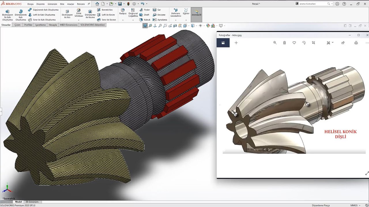369x207 pixels.
Task: Delete the photo in Fotoğraflar window
Action: click(x=285, y=43)
